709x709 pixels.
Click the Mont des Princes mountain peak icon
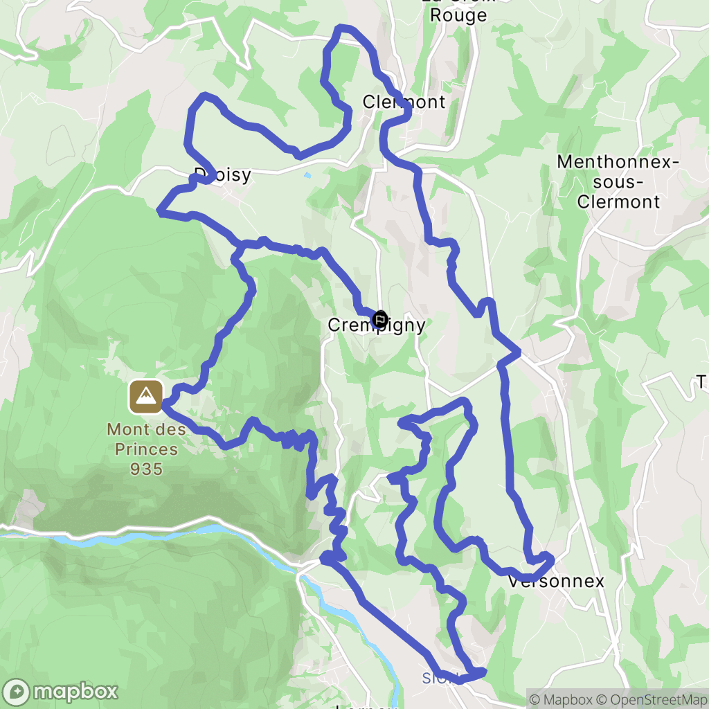click(145, 397)
